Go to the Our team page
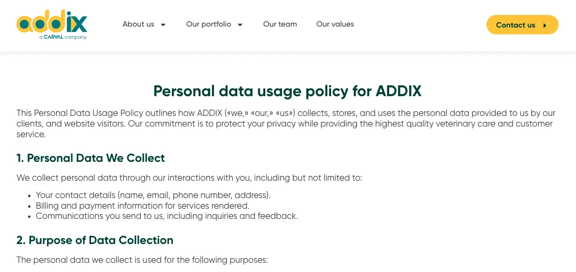The width and height of the screenshot is (576, 272). 280,24
